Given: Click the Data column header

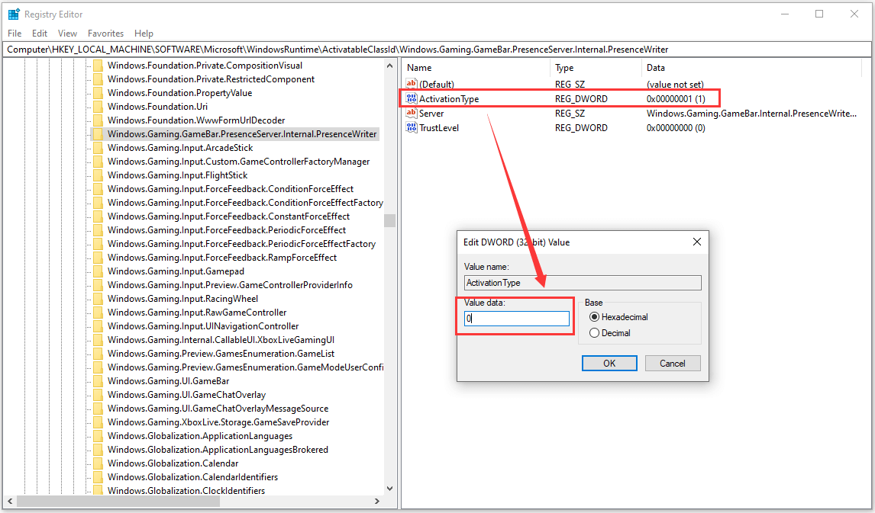Looking at the screenshot, I should click(655, 68).
